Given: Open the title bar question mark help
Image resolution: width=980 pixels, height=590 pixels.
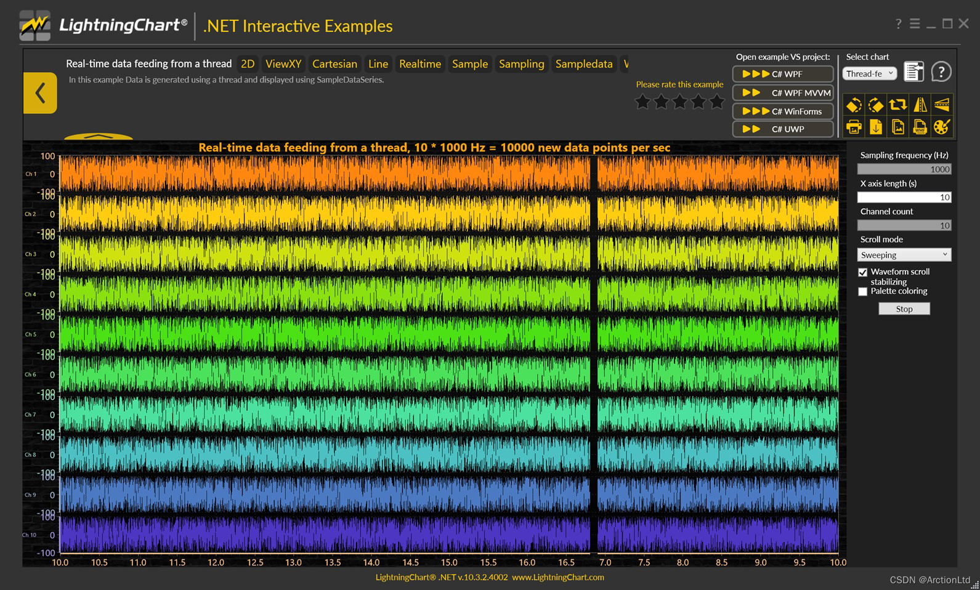Looking at the screenshot, I should click(x=898, y=23).
